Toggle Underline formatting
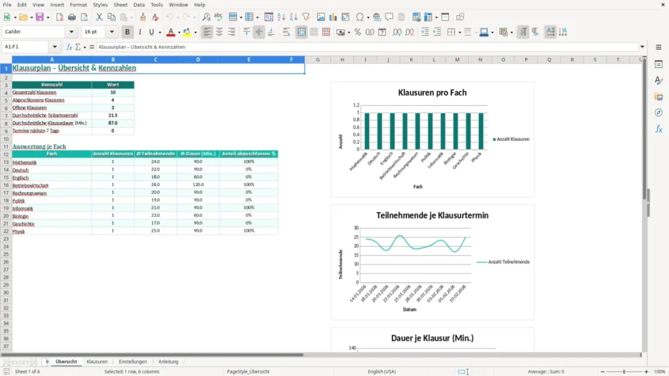Viewport: 669px width, 376px height. coord(151,32)
